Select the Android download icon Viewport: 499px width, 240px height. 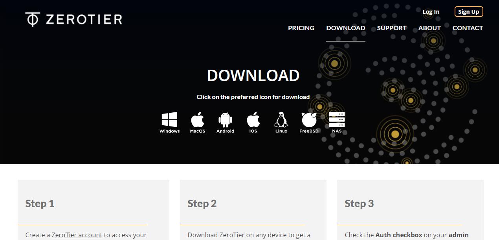225,123
